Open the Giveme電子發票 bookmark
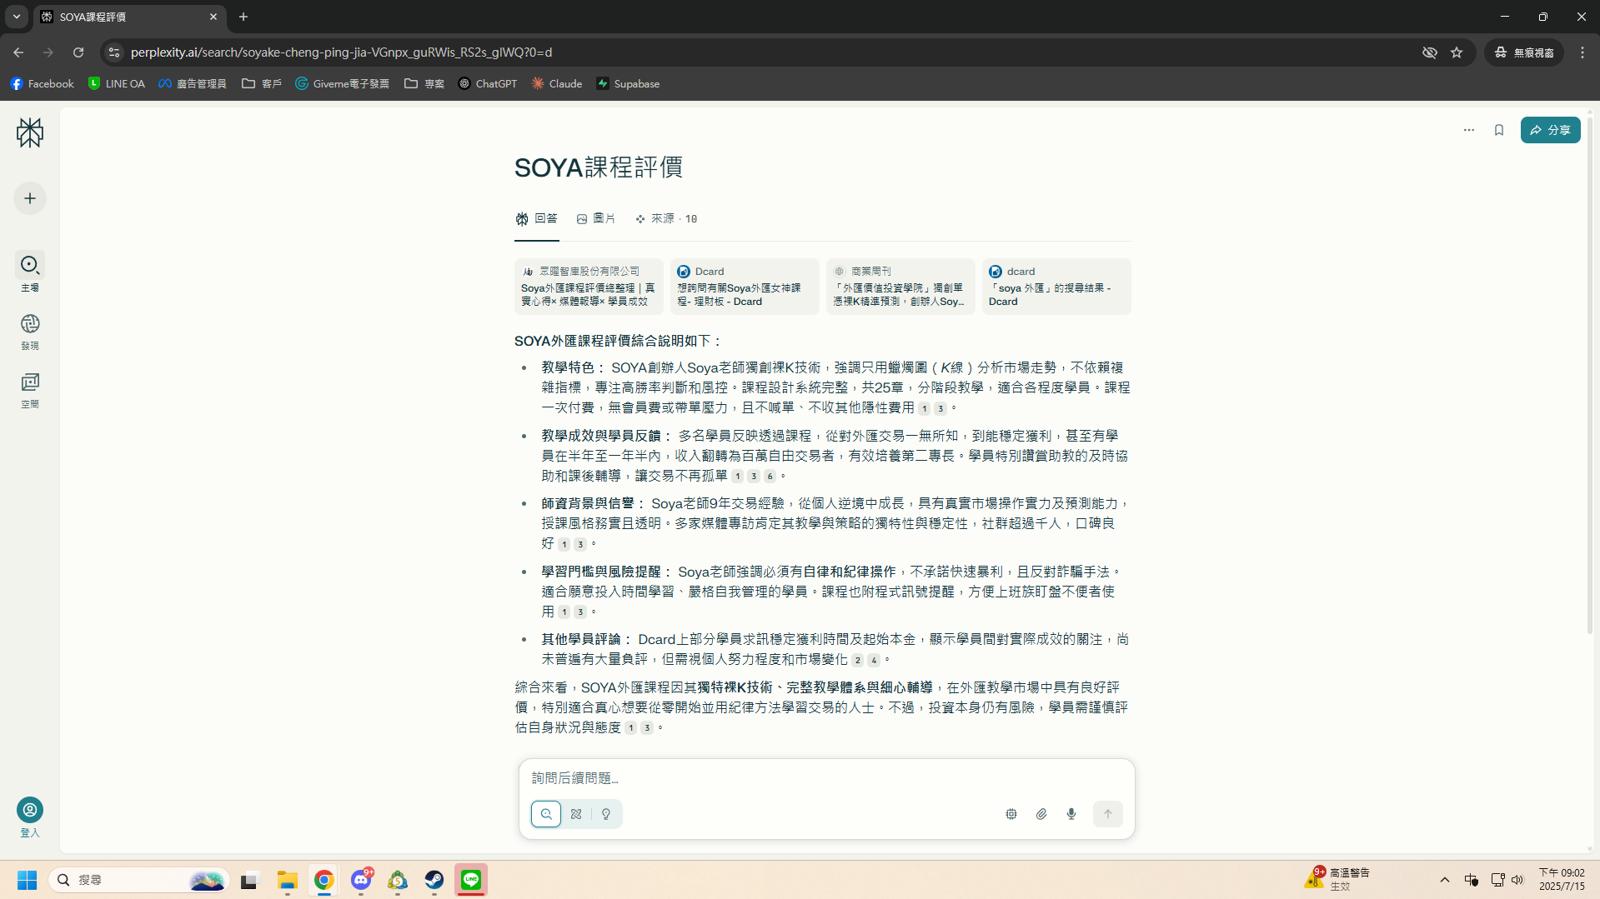 (342, 83)
